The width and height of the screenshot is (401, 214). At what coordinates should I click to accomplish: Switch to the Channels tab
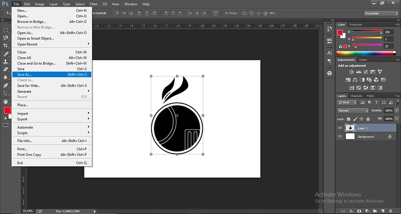click(x=356, y=96)
